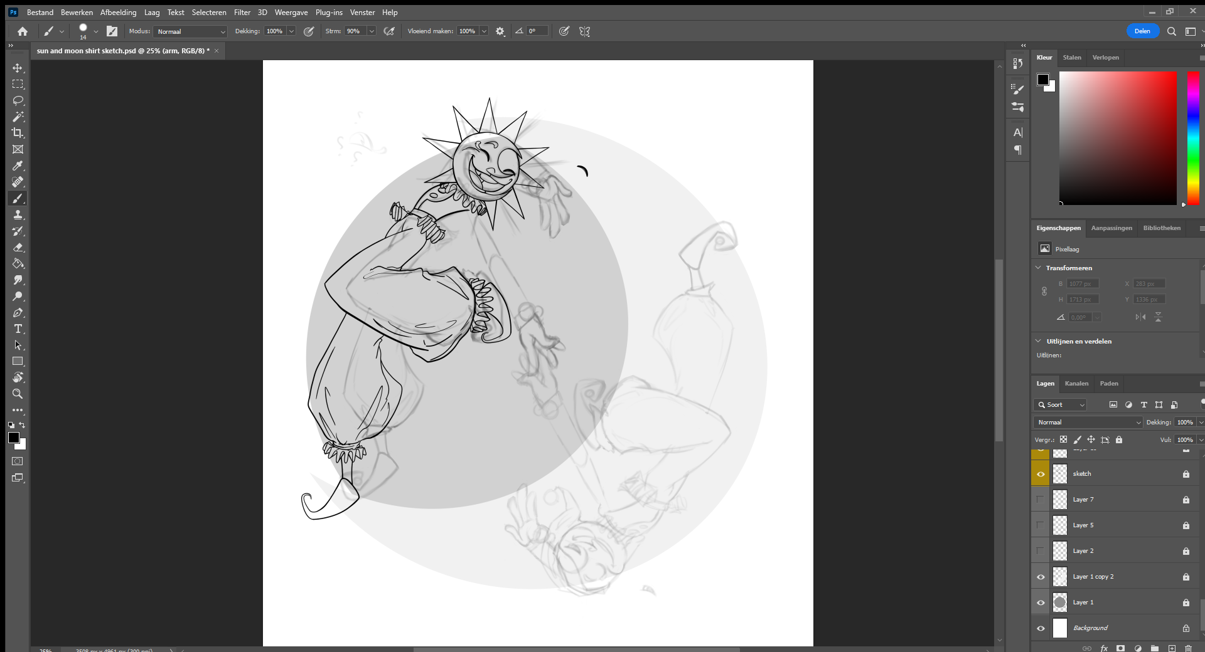The width and height of the screenshot is (1205, 652).
Task: Select the History Brush tool
Action: point(18,231)
